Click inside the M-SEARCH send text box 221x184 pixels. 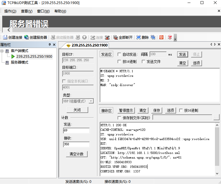click(160, 85)
